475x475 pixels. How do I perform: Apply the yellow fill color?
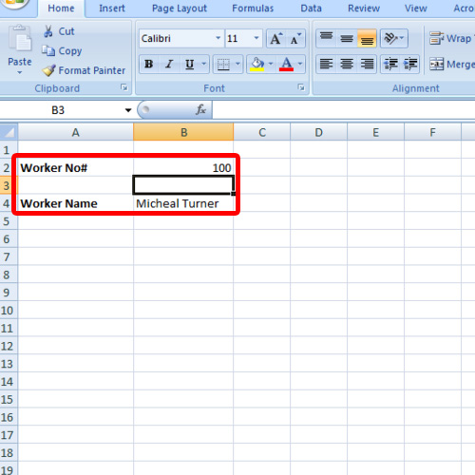[256, 65]
